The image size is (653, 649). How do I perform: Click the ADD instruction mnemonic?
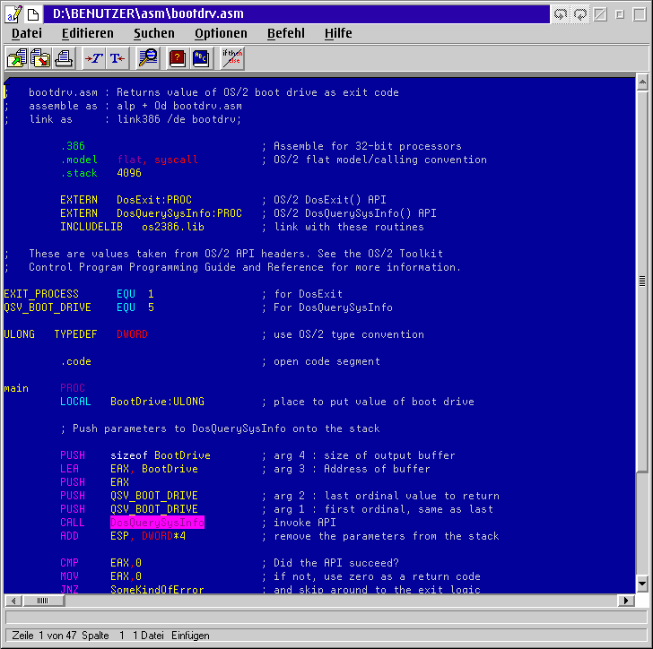click(x=70, y=536)
